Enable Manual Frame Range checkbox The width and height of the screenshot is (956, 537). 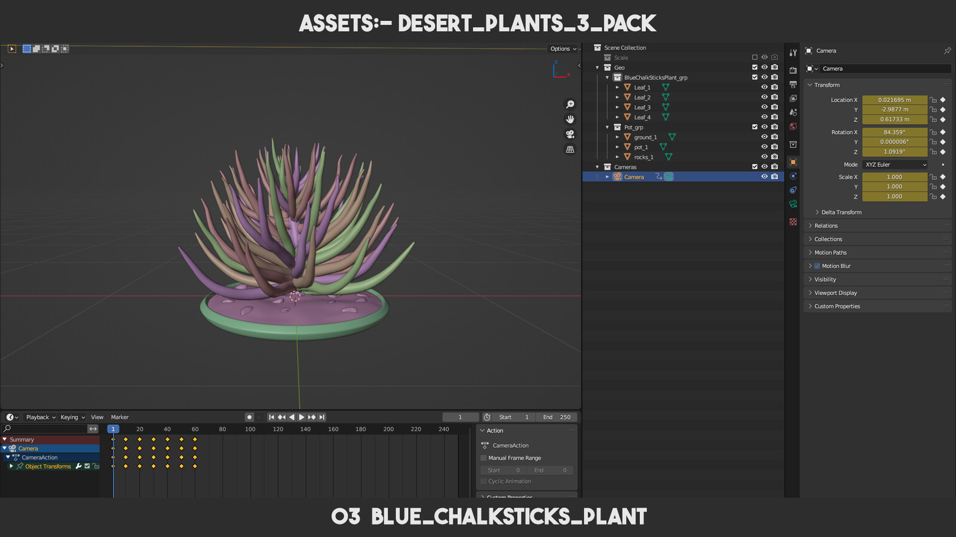click(x=483, y=458)
